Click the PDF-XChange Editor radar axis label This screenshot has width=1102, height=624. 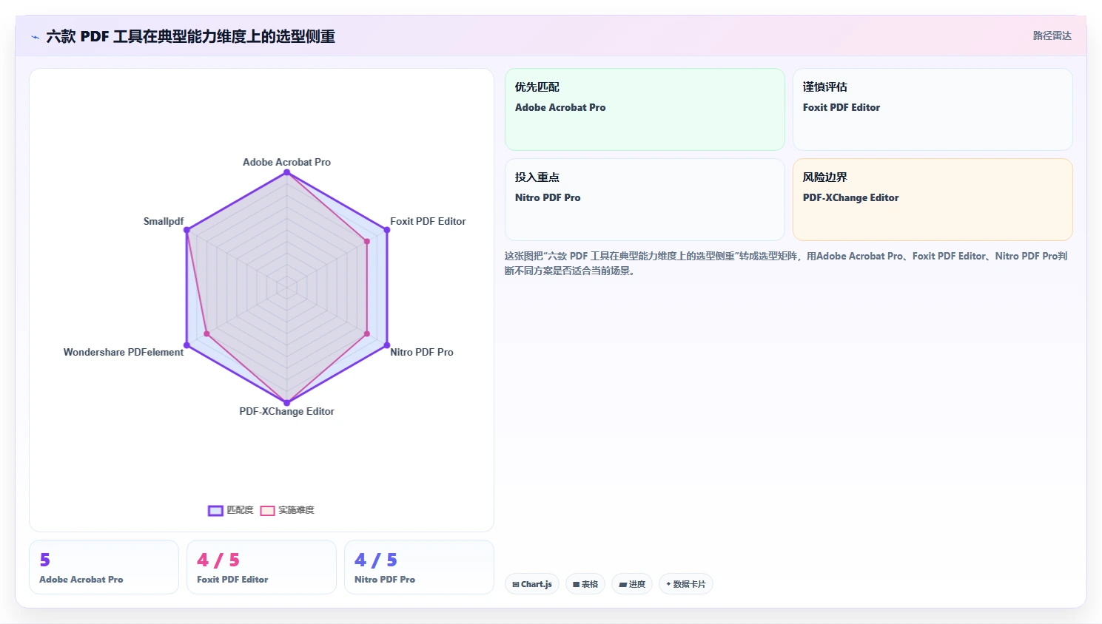pyautogui.click(x=286, y=411)
